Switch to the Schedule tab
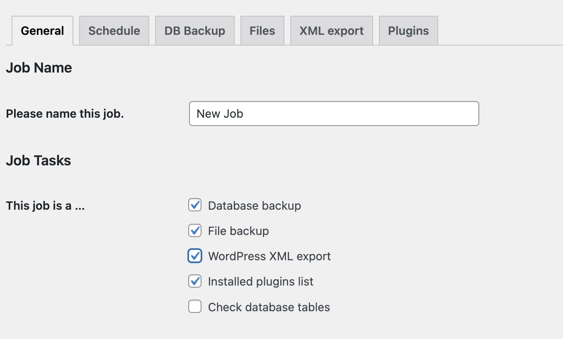 (x=114, y=30)
